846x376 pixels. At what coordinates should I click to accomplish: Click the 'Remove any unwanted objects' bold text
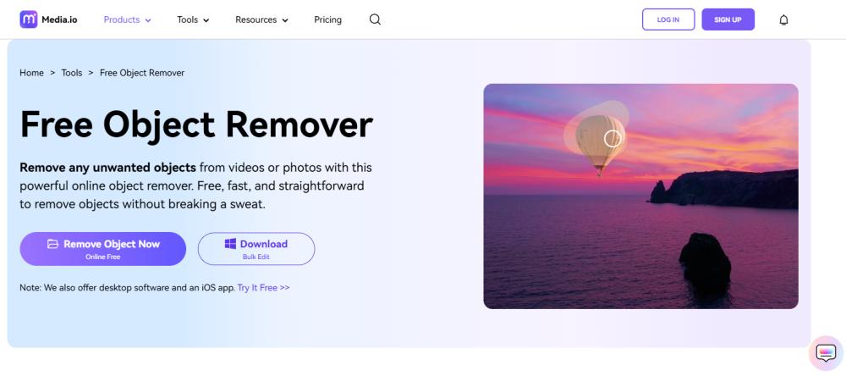108,168
